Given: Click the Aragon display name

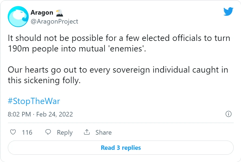Looking at the screenshot, I should point(42,13).
